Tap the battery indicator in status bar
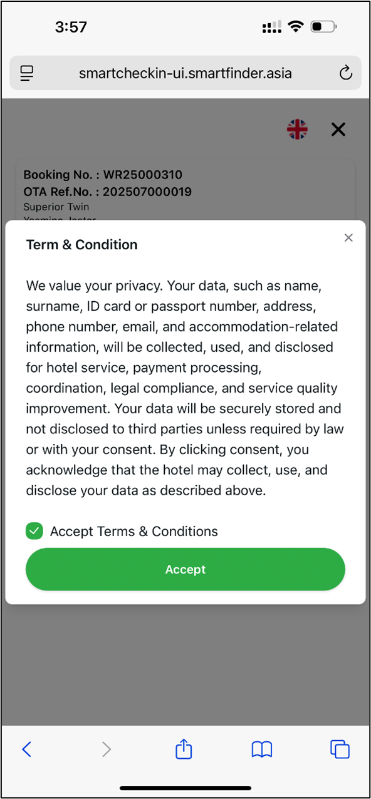The width and height of the screenshot is (371, 799). (x=323, y=27)
